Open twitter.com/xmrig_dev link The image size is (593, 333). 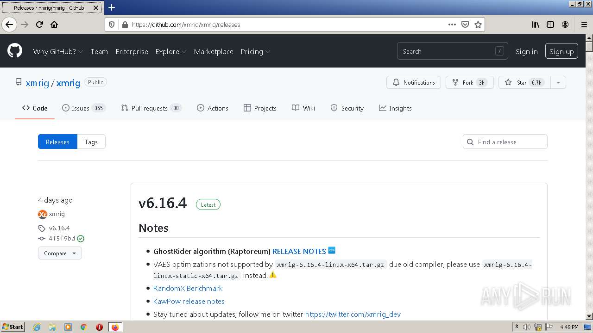point(353,314)
